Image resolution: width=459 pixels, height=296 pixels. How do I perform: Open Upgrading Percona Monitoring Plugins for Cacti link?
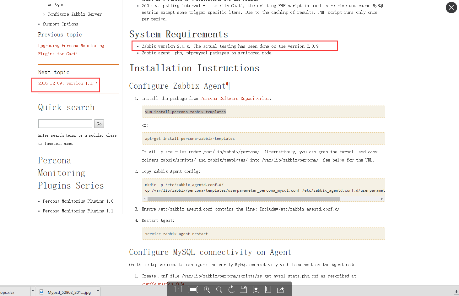[71, 50]
